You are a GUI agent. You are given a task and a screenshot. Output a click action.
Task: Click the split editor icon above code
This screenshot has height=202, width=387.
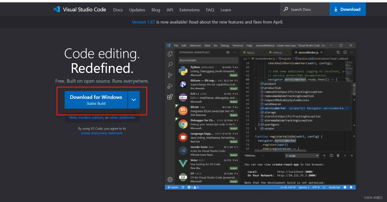tap(345, 52)
